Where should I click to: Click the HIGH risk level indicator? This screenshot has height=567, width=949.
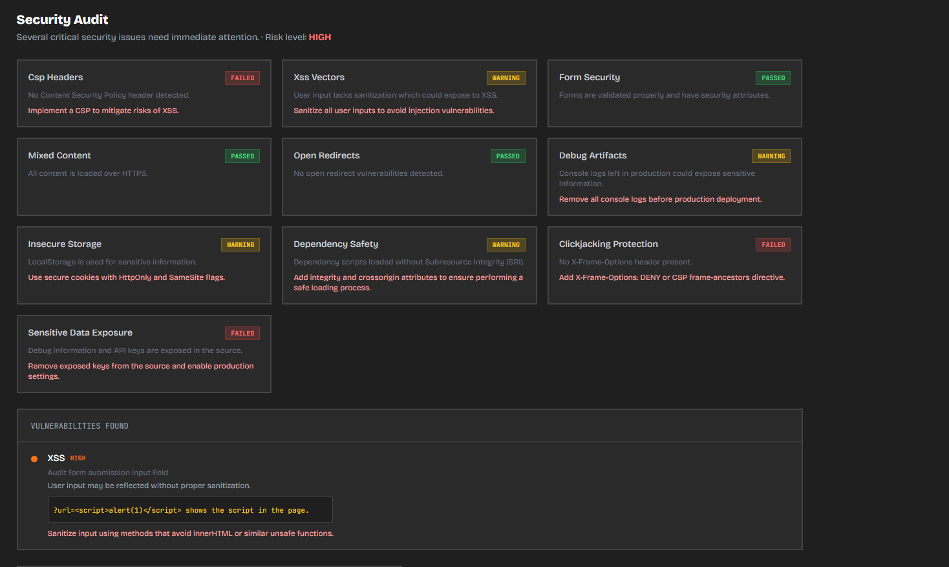click(319, 37)
